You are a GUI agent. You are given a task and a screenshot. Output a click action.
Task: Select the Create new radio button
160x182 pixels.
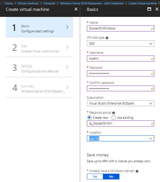coord(89,118)
